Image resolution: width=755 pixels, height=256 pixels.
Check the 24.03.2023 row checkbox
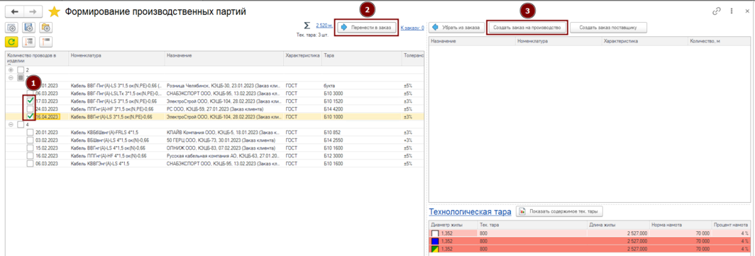(x=30, y=108)
